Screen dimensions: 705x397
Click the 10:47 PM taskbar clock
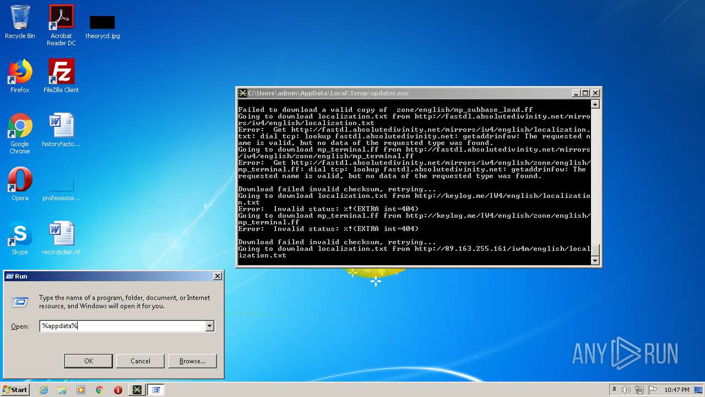click(676, 390)
